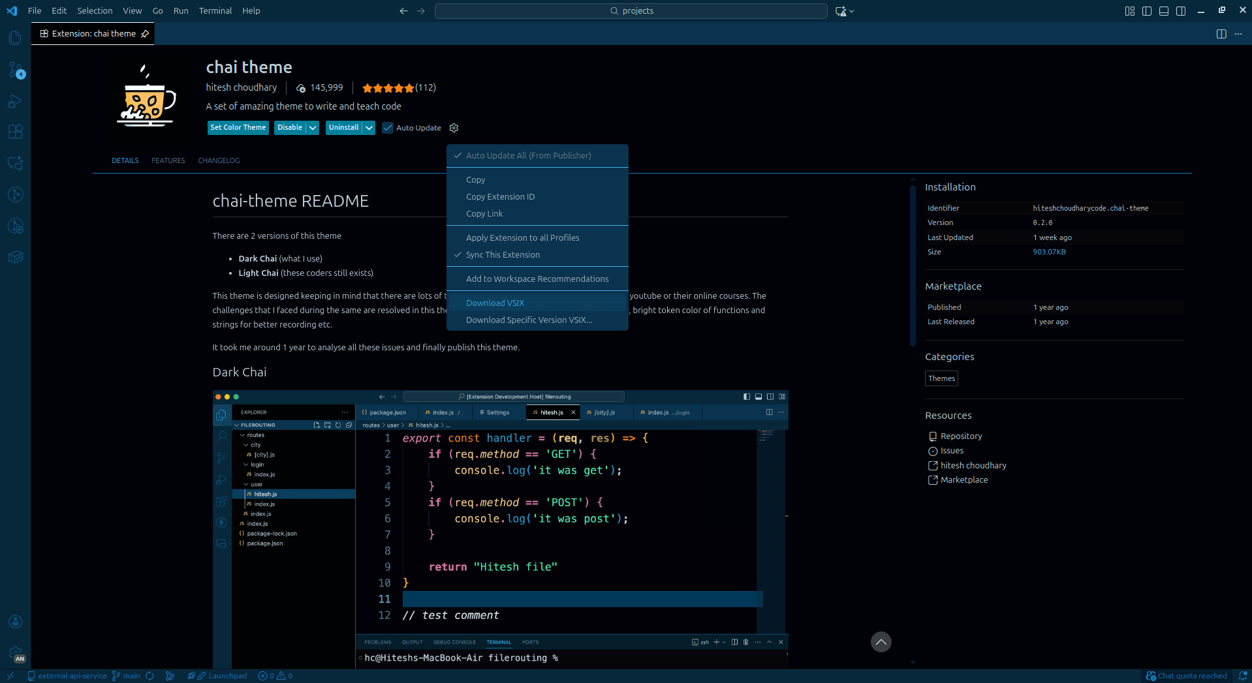Click the Uninstall button
Screen dimensions: 1252x683
(x=344, y=128)
